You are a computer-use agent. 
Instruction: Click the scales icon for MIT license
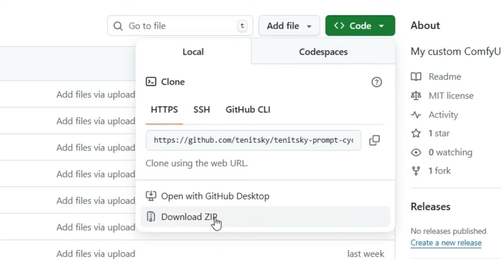416,95
